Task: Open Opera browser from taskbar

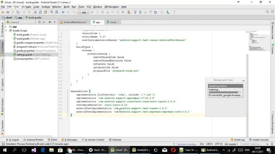Action: tap(173, 150)
